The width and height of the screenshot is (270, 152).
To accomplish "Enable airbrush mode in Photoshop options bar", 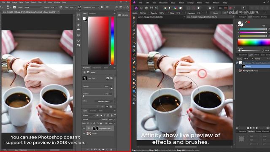I will 79,7.
